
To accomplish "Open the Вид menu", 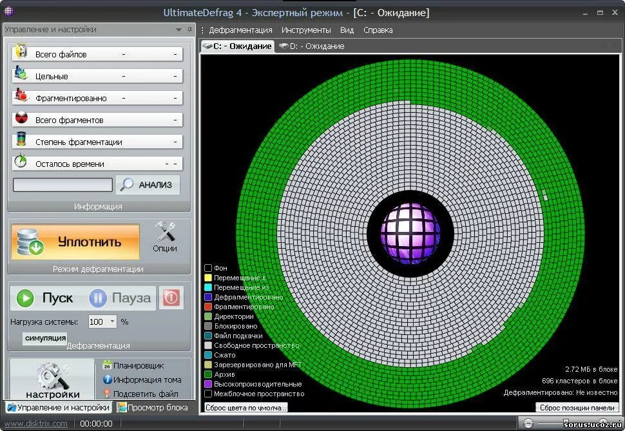I will click(347, 30).
